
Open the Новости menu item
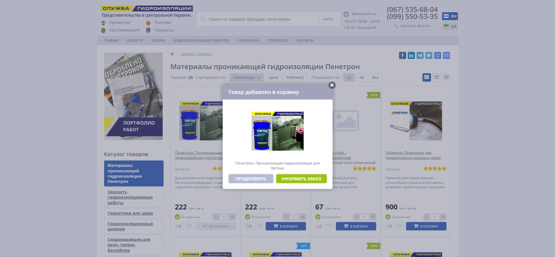(135, 40)
